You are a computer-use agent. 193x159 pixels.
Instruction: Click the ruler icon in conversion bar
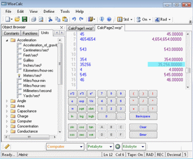coord(7,147)
